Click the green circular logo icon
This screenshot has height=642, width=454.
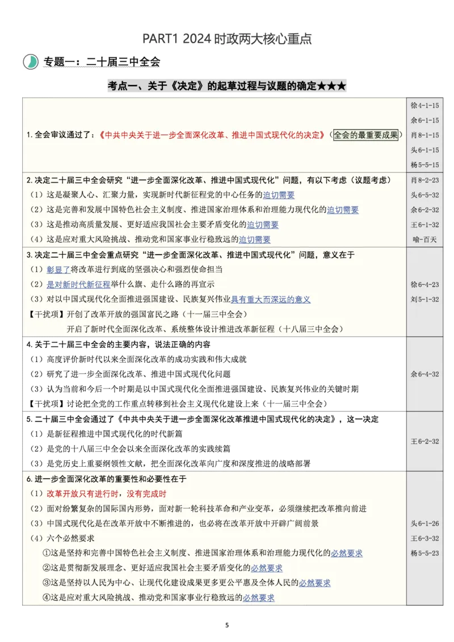[32, 61]
